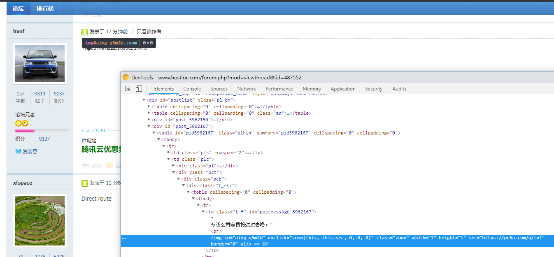Viewport: 554px width, 257px height.
Task: Open the Memory tab
Action: pos(312,89)
